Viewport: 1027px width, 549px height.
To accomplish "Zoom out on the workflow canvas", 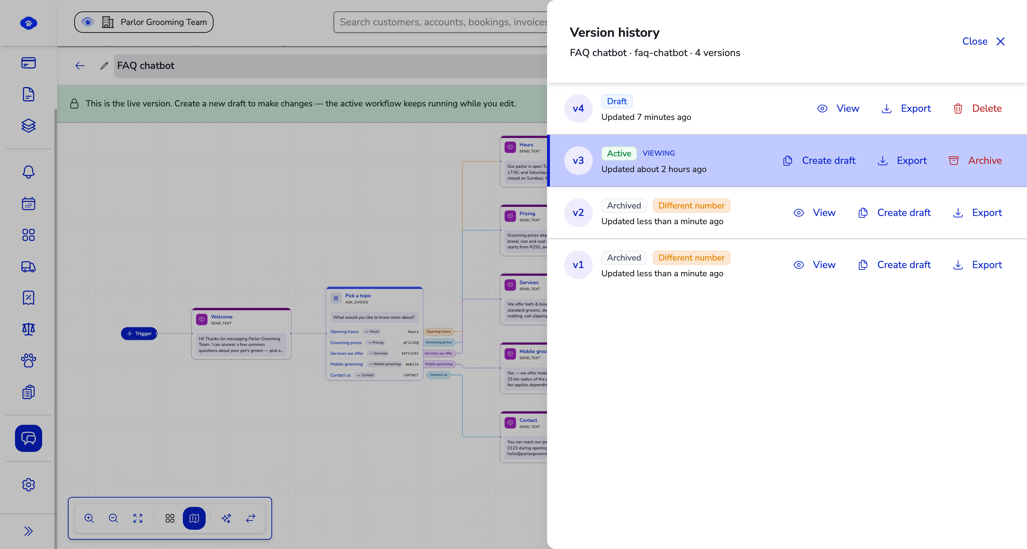I will pyautogui.click(x=113, y=518).
